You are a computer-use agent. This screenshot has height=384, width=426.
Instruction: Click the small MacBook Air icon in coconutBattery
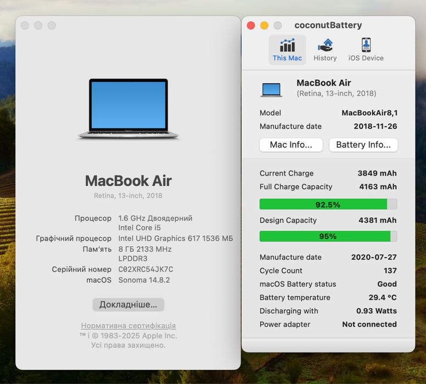tap(271, 90)
